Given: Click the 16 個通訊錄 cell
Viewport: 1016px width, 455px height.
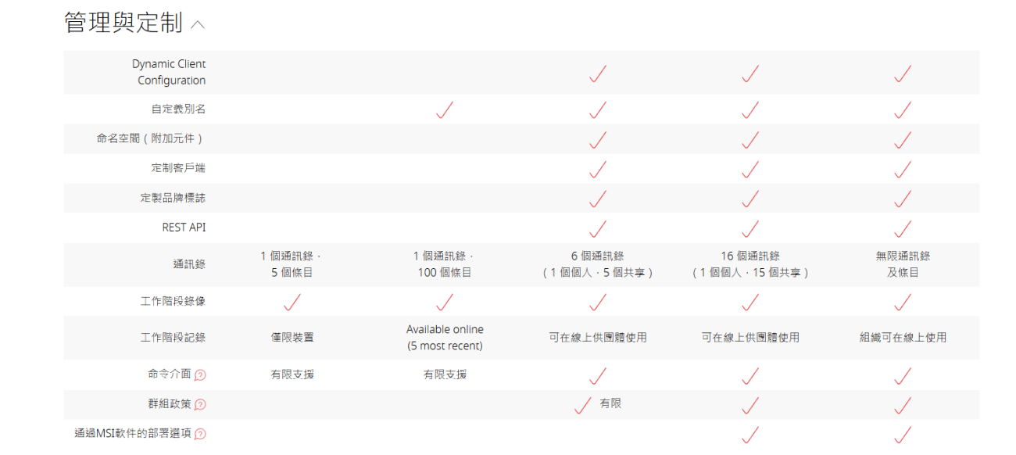Looking at the screenshot, I should pyautogui.click(x=750, y=264).
